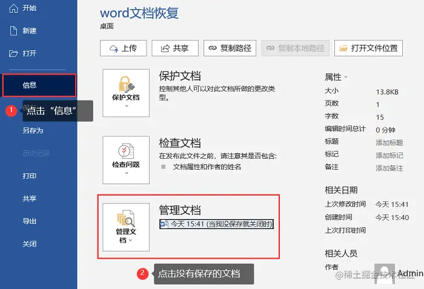Click 添加标题 field
The height and width of the screenshot is (289, 424).
click(389, 142)
